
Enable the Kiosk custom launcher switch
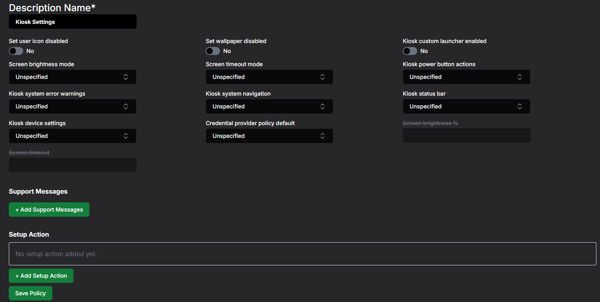coord(410,51)
